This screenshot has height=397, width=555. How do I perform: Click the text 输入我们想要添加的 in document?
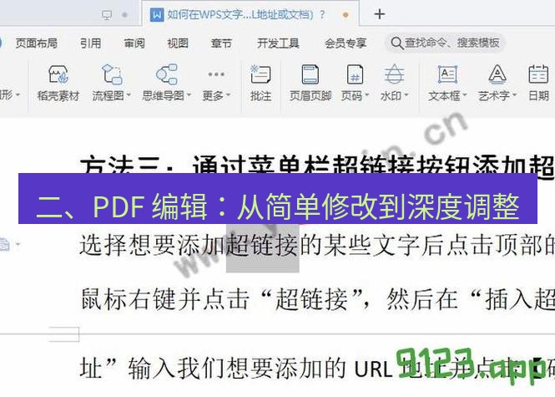(237, 367)
